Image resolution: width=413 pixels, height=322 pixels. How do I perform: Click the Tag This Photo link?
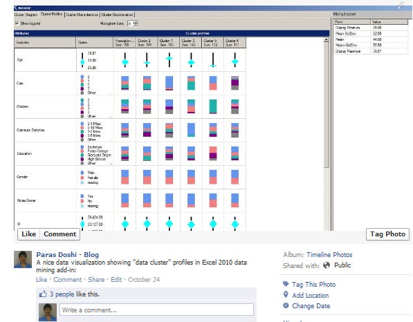coord(313,285)
